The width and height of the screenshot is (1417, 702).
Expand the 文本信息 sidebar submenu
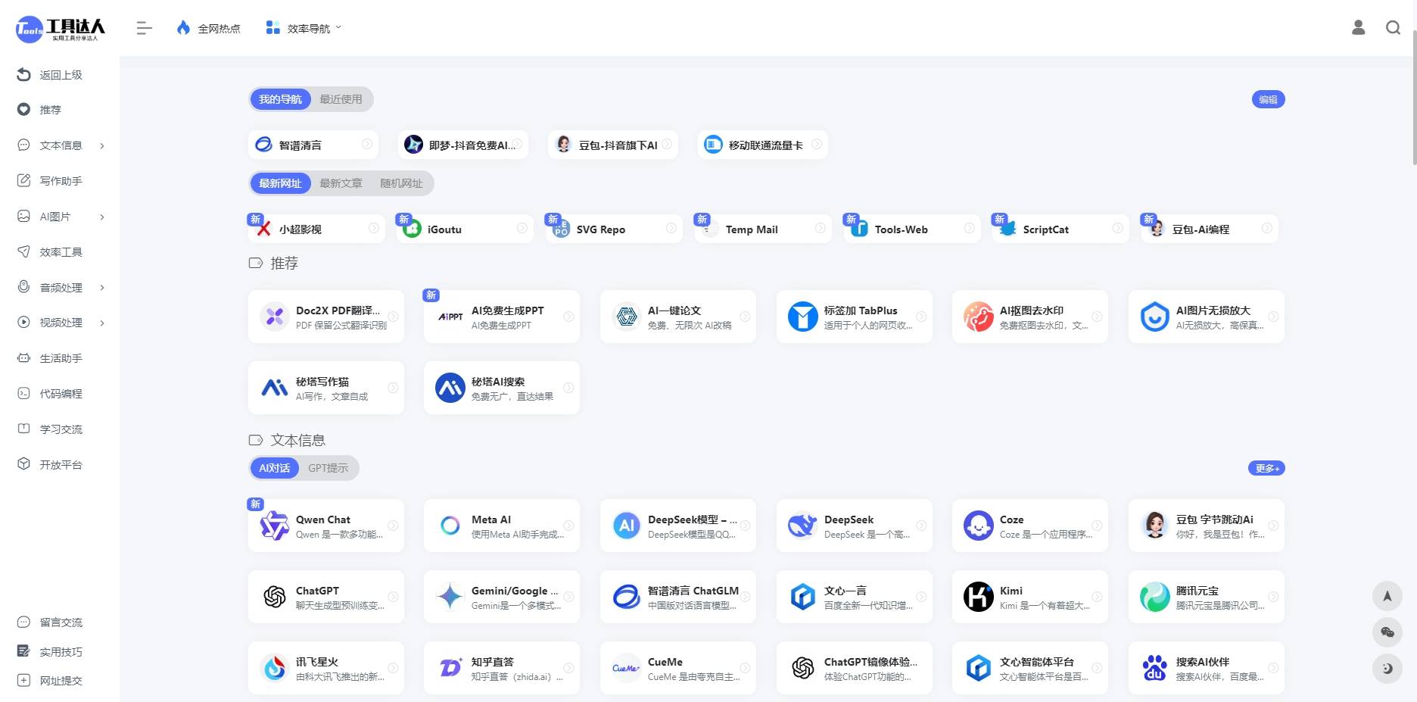point(102,145)
